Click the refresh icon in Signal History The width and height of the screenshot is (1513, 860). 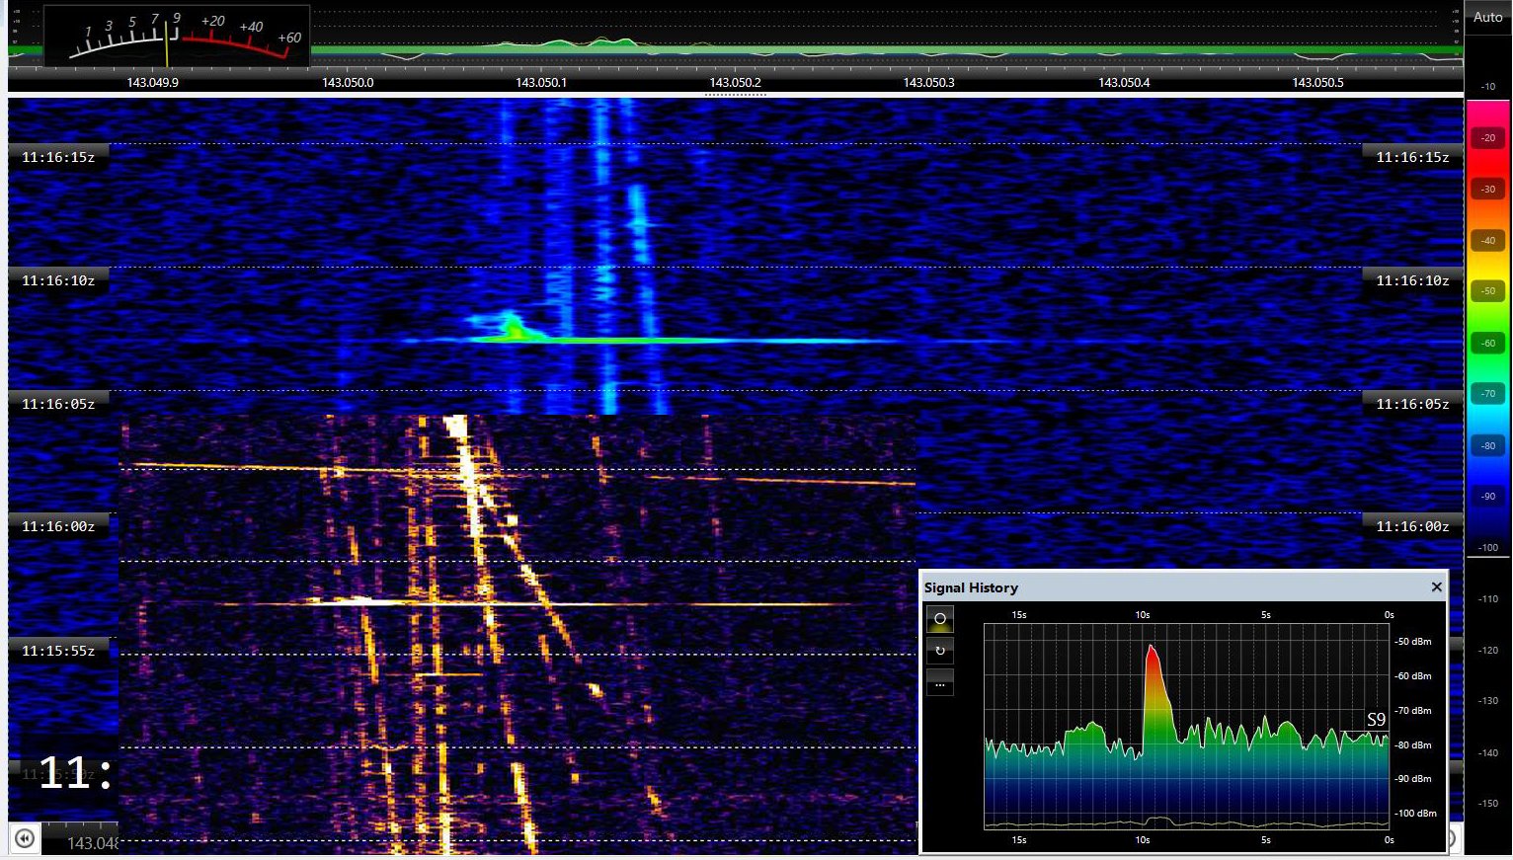(x=940, y=651)
